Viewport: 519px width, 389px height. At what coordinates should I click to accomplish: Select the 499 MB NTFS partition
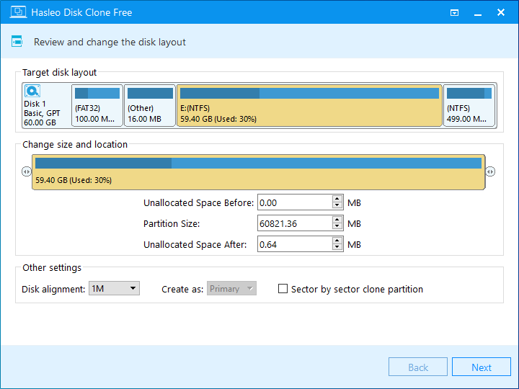pyautogui.click(x=469, y=106)
